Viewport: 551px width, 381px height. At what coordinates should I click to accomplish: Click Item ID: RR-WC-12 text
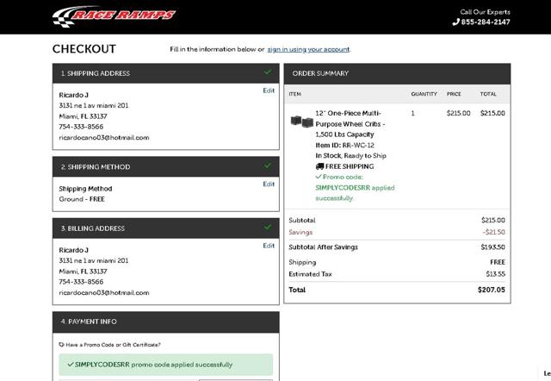coord(344,146)
